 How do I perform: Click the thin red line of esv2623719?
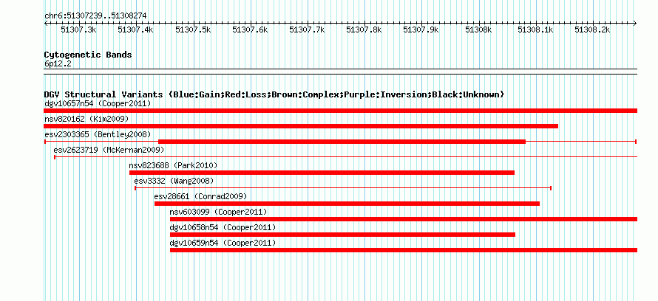click(346, 157)
